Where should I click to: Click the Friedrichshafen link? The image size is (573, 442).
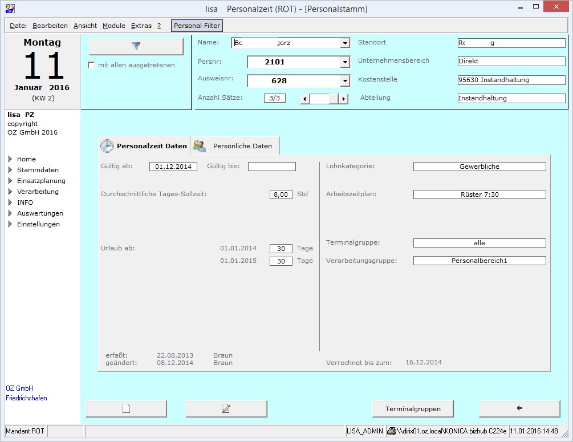[26, 398]
